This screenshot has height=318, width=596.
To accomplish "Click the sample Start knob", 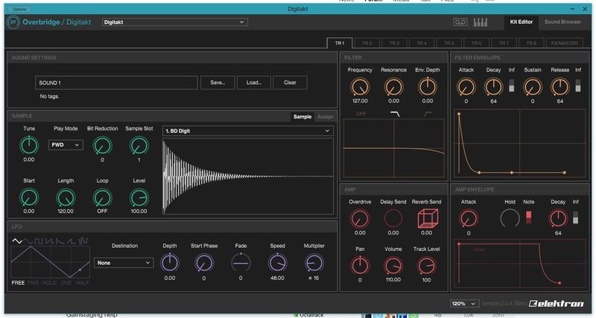I will [x=29, y=197].
